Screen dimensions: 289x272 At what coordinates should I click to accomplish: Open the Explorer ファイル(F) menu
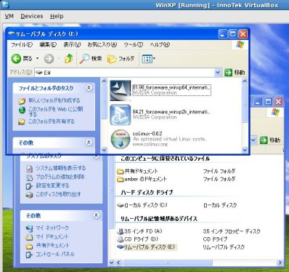tap(22, 44)
